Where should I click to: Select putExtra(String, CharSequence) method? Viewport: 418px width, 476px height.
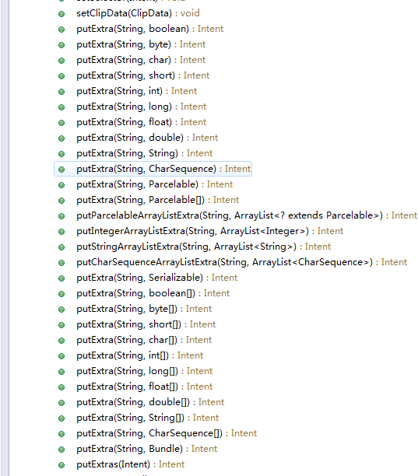153,169
